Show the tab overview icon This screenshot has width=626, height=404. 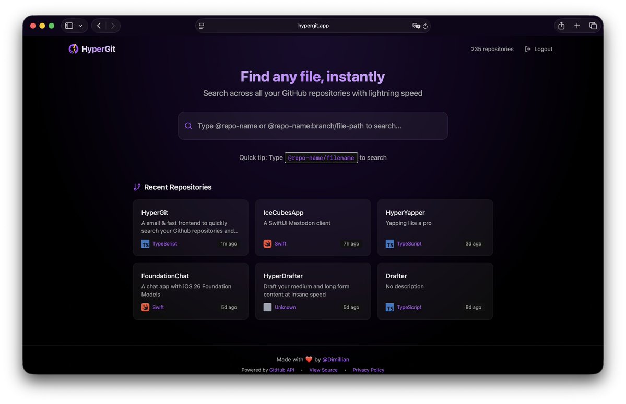coord(593,26)
